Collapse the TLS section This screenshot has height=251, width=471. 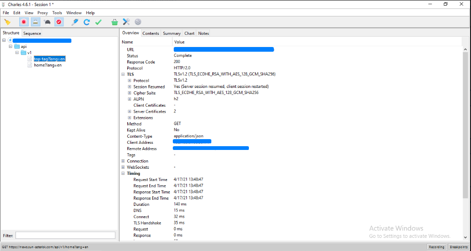tap(123, 74)
